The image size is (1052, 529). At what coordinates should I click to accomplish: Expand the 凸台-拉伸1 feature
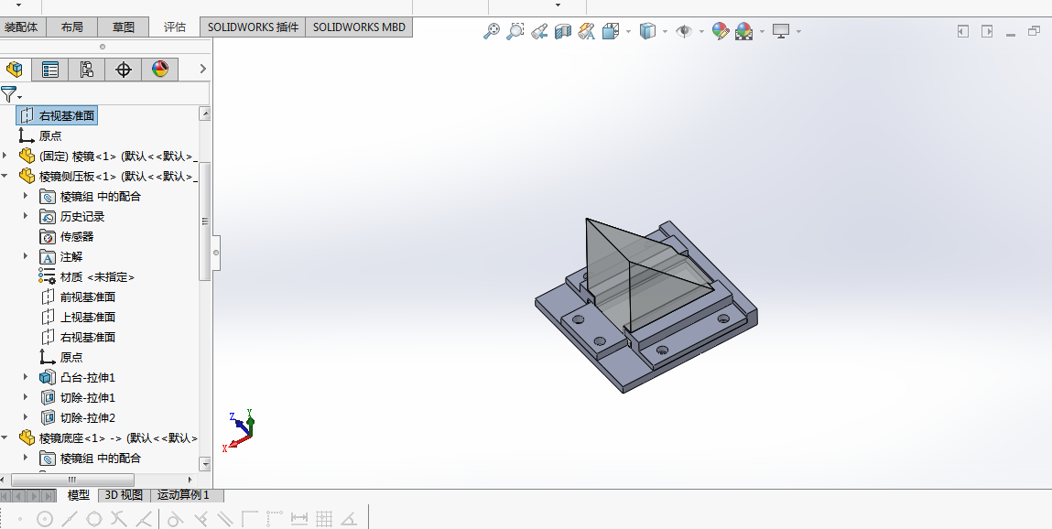pos(27,377)
